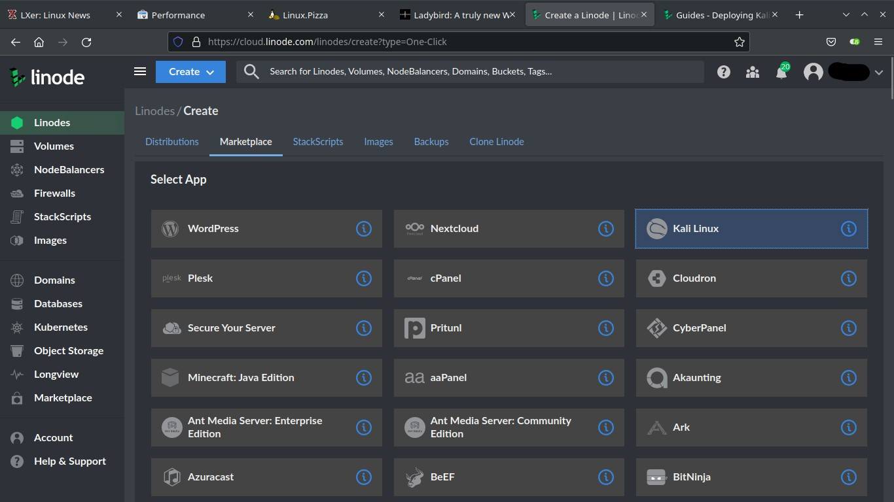This screenshot has height=502, width=894.
Task: Open Longview in sidebar
Action: 62,375
